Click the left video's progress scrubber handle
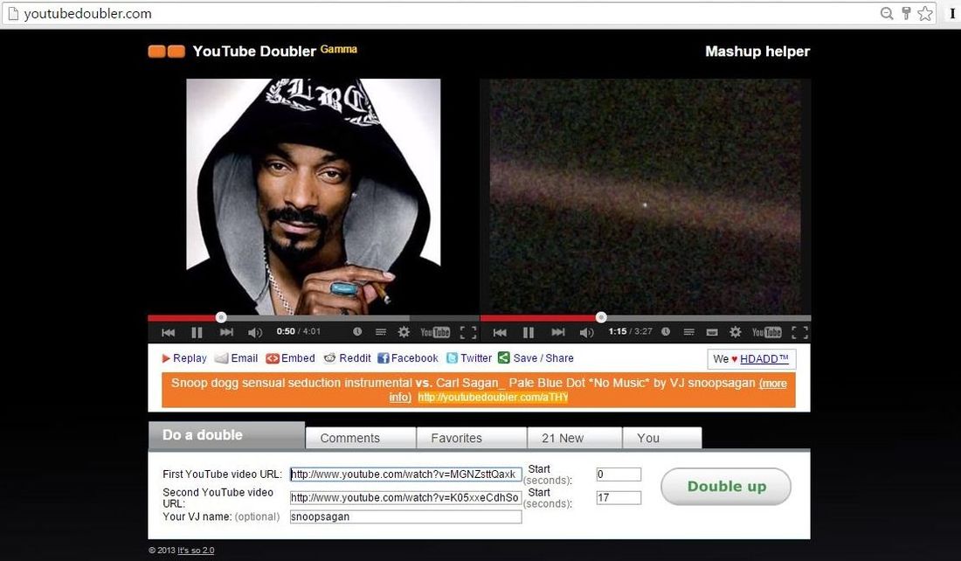The height and width of the screenshot is (561, 961). point(221,317)
